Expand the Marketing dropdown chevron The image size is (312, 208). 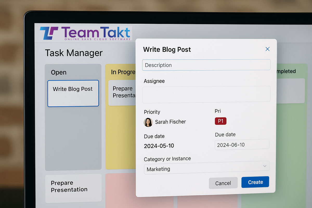pos(265,166)
